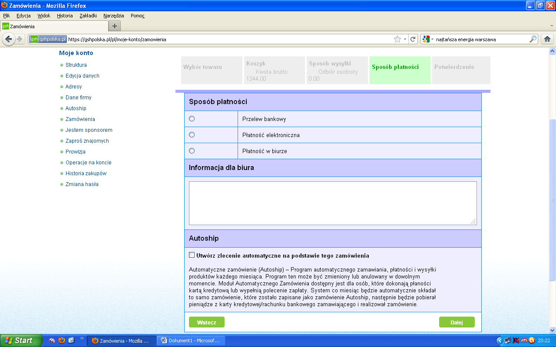Open a new tab with the plus button

pyautogui.click(x=114, y=26)
